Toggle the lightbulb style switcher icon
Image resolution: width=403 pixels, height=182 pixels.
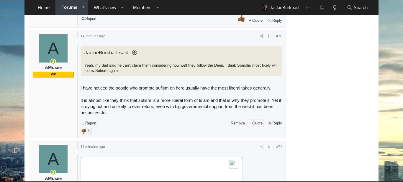pos(335,8)
